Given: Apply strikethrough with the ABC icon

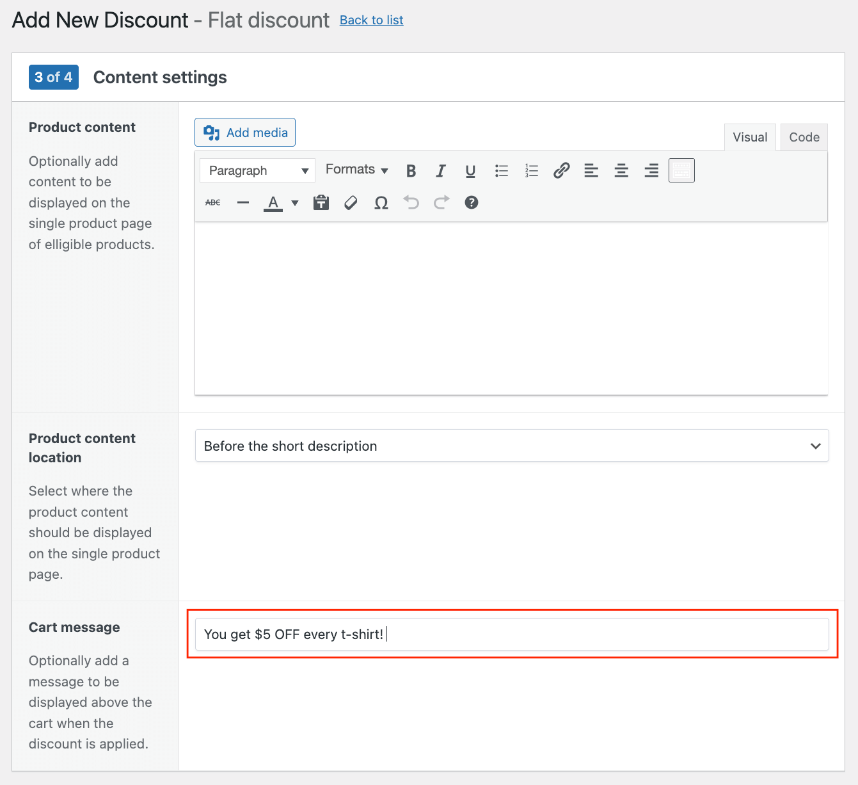Looking at the screenshot, I should [213, 202].
